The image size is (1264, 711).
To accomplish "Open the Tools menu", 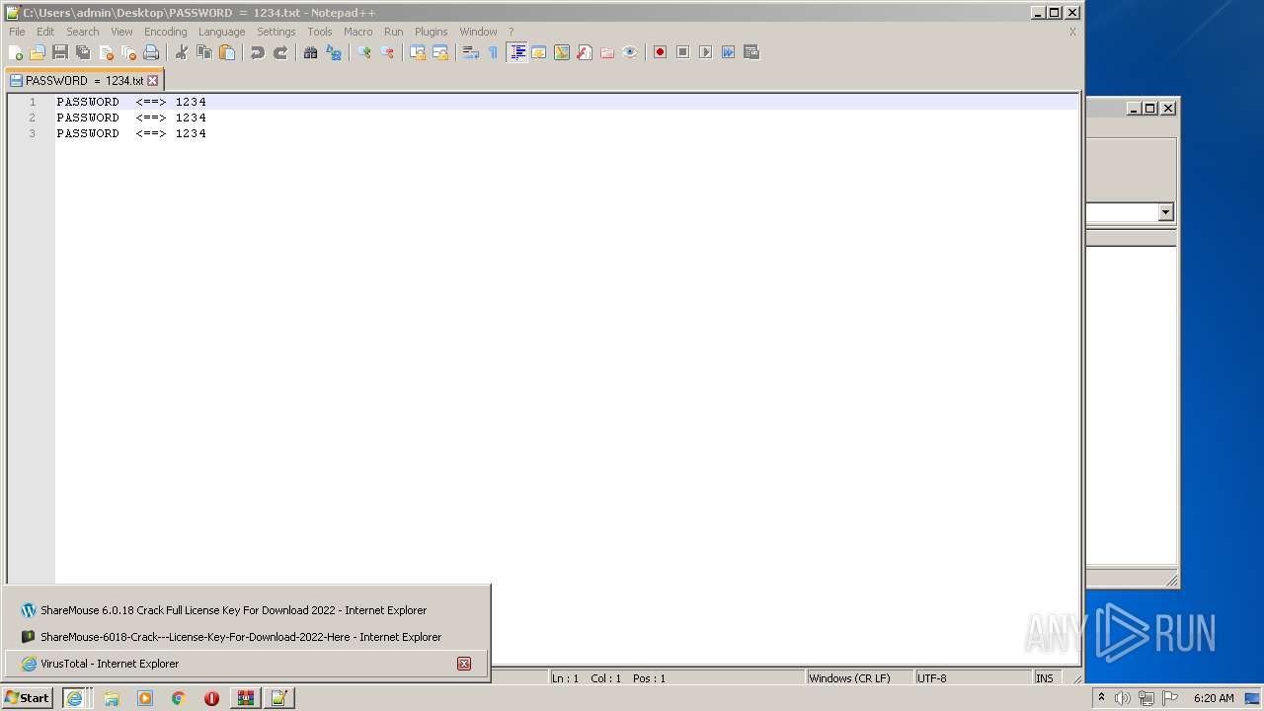I will [x=320, y=32].
